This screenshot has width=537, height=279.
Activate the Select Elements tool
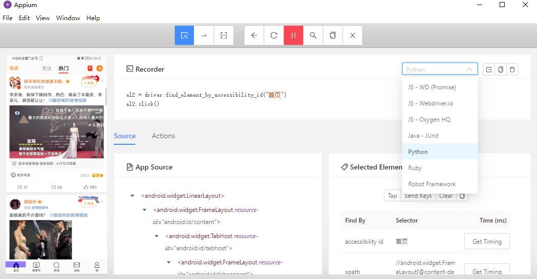point(184,35)
